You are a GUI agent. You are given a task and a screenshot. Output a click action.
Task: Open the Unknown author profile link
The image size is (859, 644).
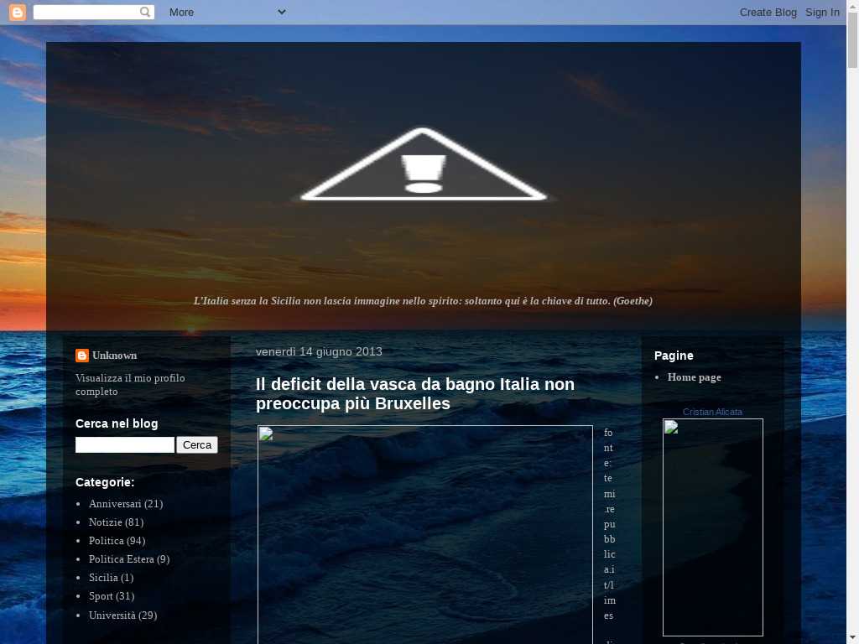pos(114,356)
